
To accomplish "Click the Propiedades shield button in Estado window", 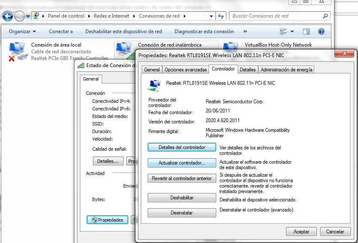I will (x=107, y=220).
